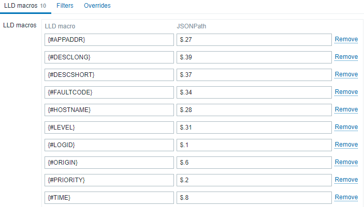The width and height of the screenshot is (364, 207).
Task: Remove the {#TIME} macro row
Action: point(346,197)
